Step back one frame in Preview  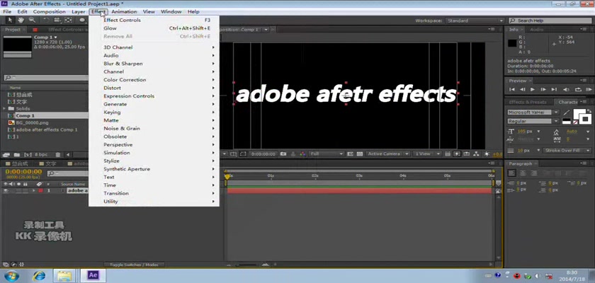tap(523, 89)
